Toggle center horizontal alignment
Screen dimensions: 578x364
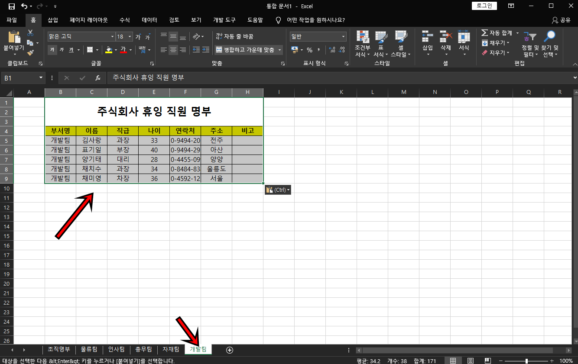point(173,50)
